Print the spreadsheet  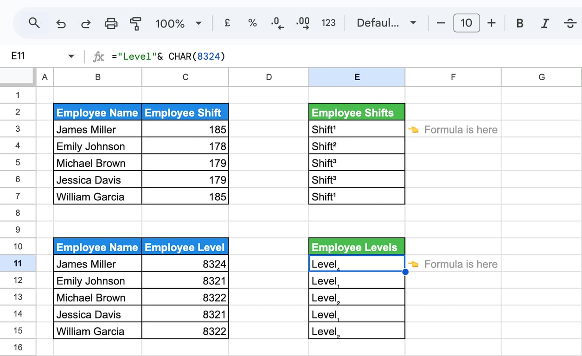pos(111,23)
